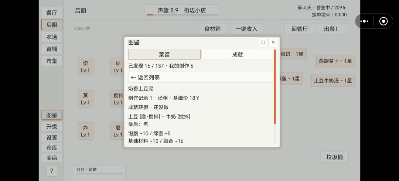Screen dimensions: 399x181
Task: Click 土豆 [磨·搅拌] + 牛奶 [搅拌] line
Action: click(x=159, y=117)
